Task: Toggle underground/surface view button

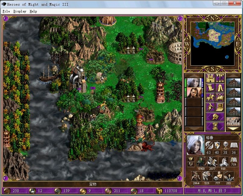Action: pyautogui.click(x=220, y=78)
